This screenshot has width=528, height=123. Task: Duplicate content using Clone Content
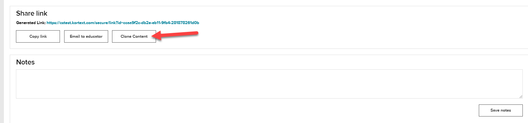tap(134, 36)
